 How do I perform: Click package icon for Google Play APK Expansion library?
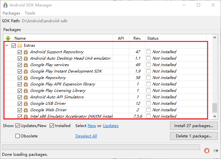point(26,84)
